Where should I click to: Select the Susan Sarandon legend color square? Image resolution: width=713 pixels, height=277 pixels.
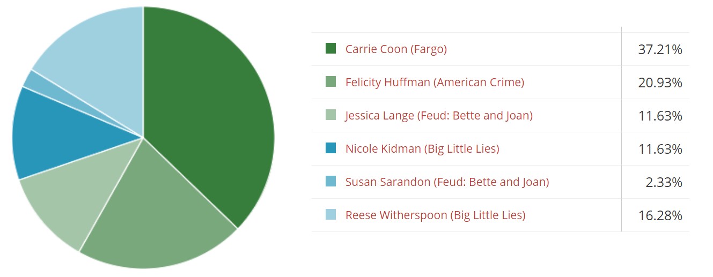330,182
